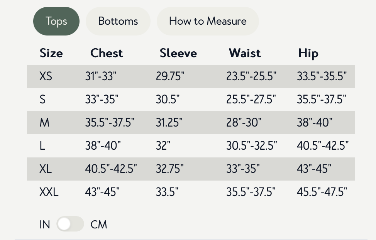Image resolution: width=376 pixels, height=240 pixels.
Task: Switch to the Tops tab
Action: tap(56, 21)
